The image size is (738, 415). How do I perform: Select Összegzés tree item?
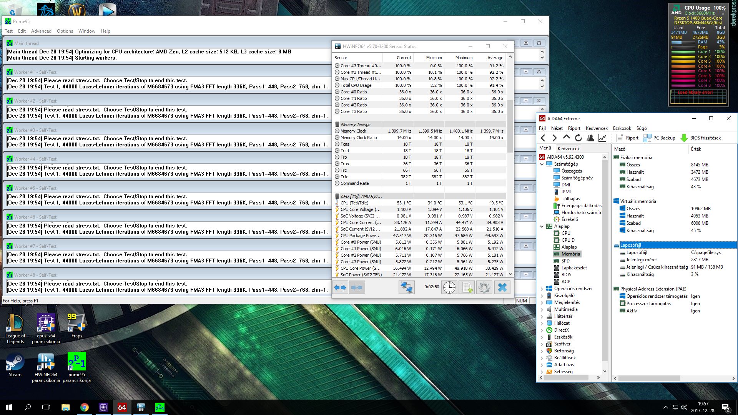571,171
